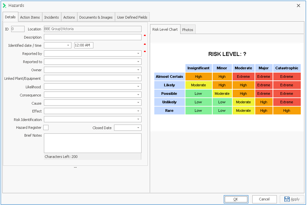
Task: Click the time field showing 12:00 AM
Action: tap(84, 45)
